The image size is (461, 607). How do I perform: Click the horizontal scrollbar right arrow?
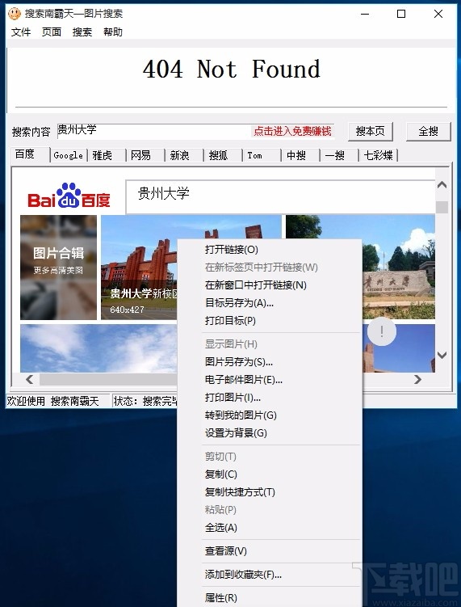coord(417,379)
